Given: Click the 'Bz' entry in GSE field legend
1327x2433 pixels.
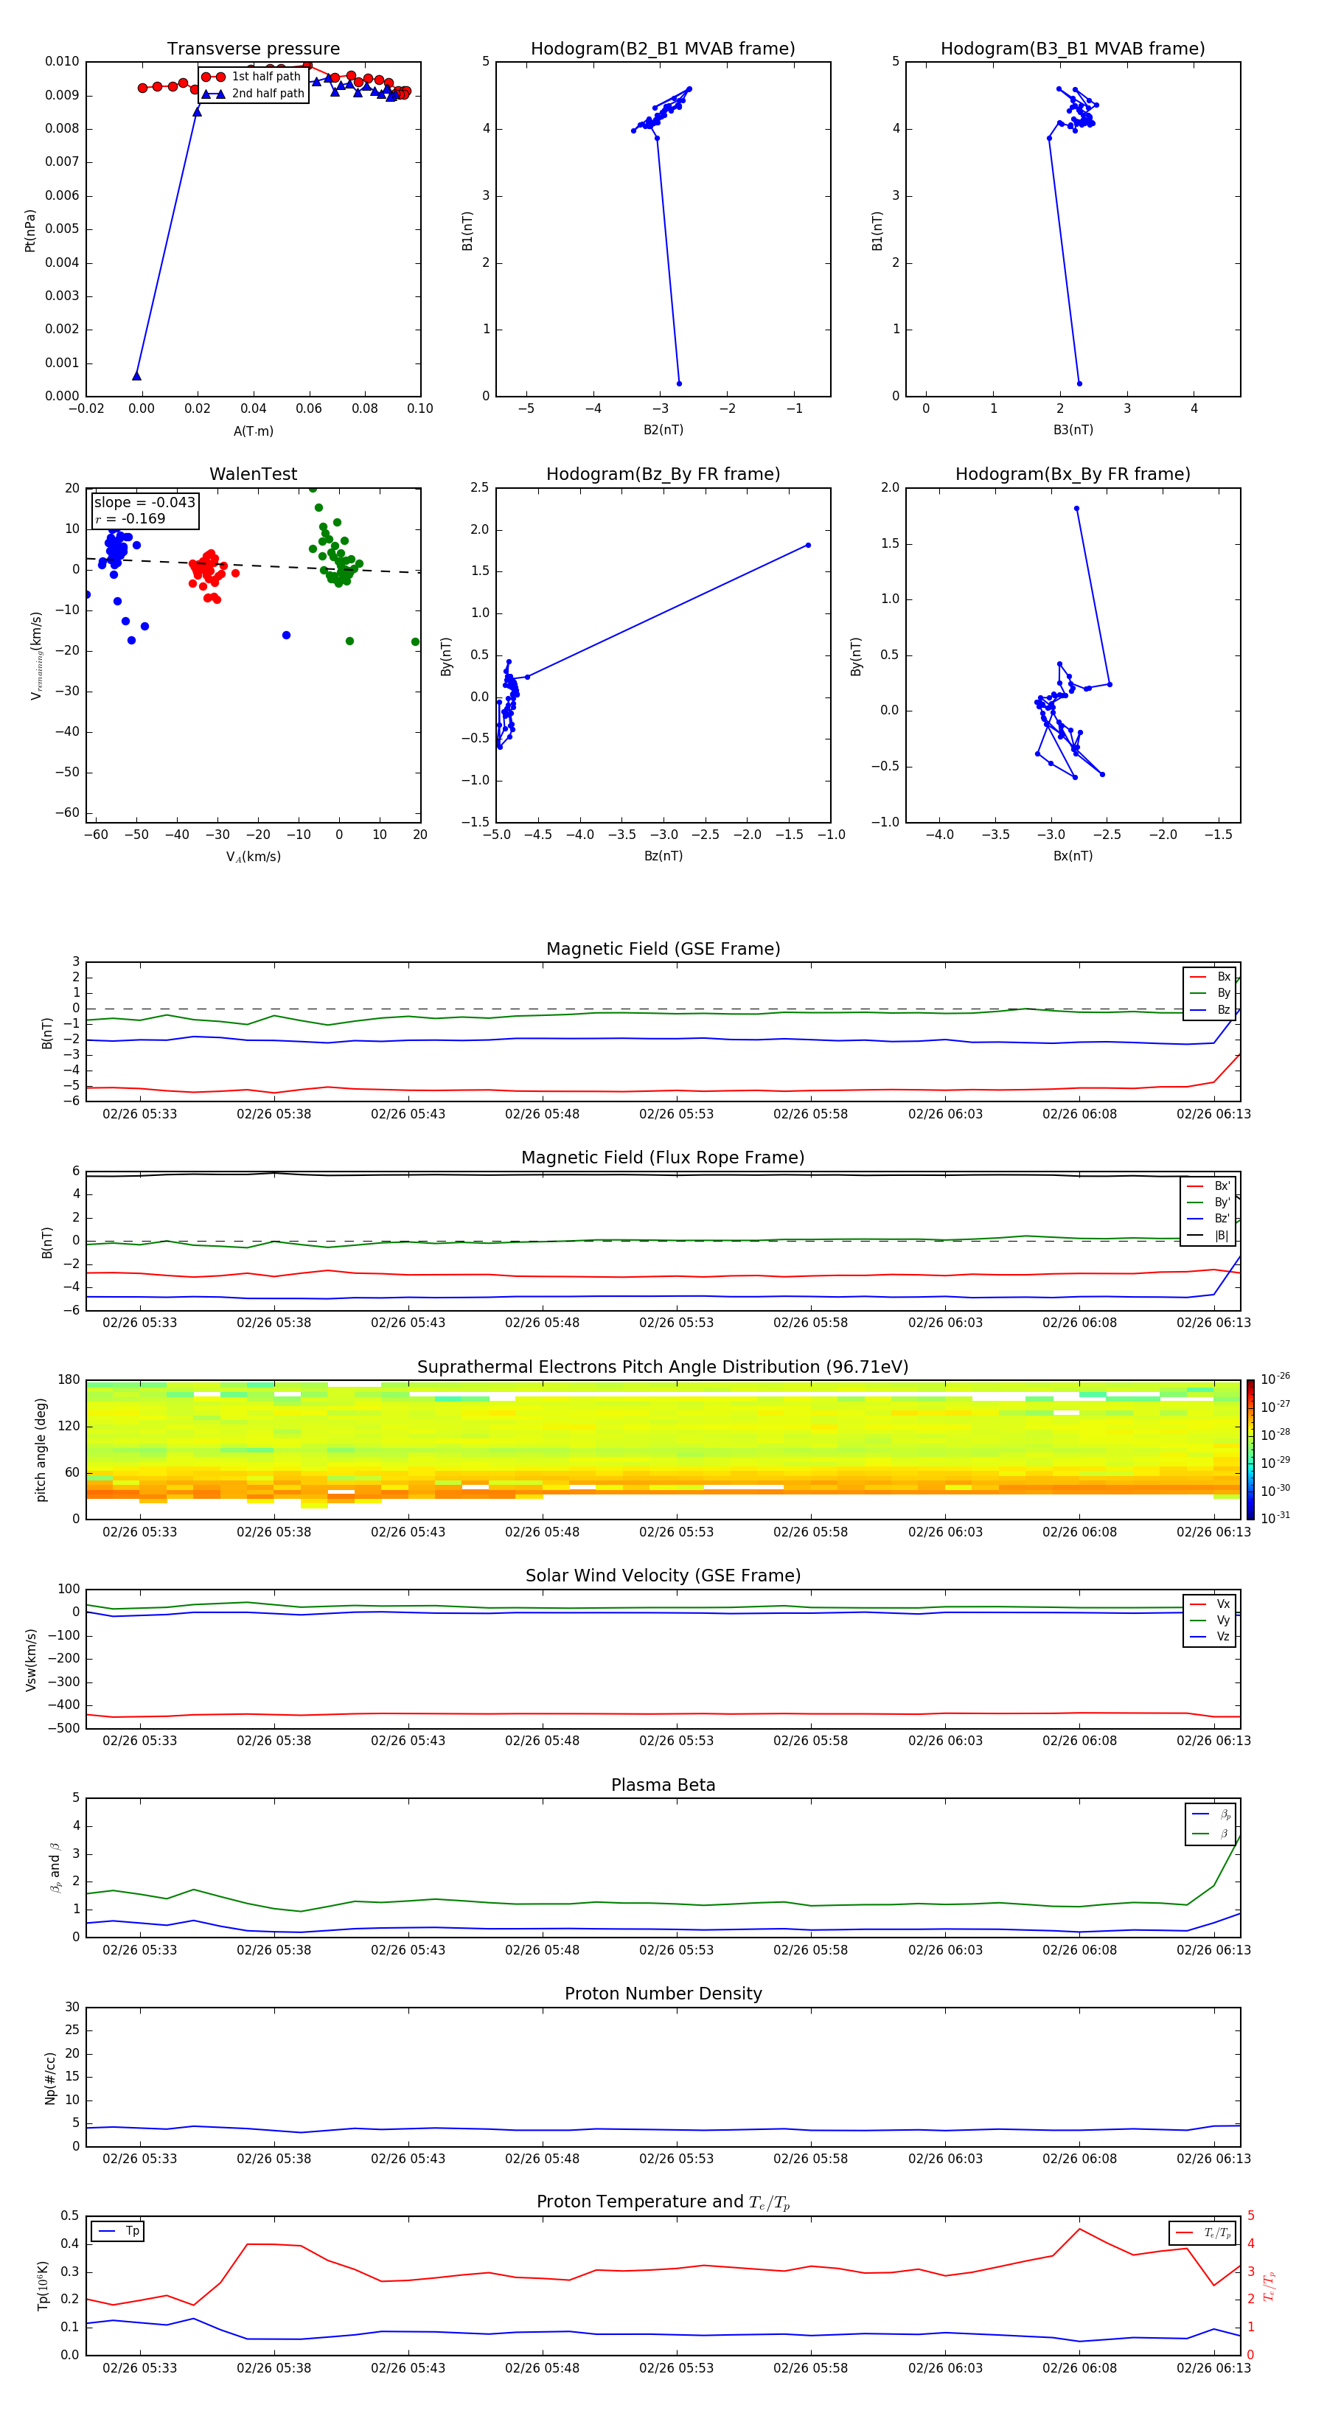Looking at the screenshot, I should point(1211,1009).
